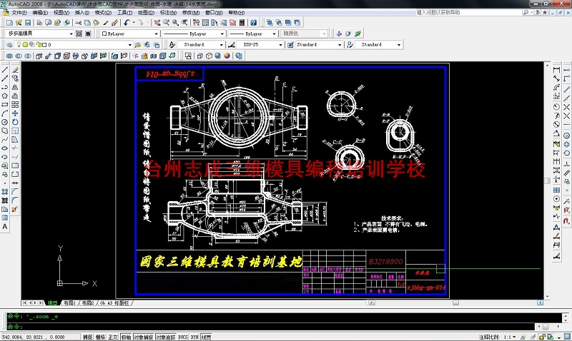The width and height of the screenshot is (572, 341).
Task: Click the Gb A3 标题栏 layout tab
Action: click(114, 302)
